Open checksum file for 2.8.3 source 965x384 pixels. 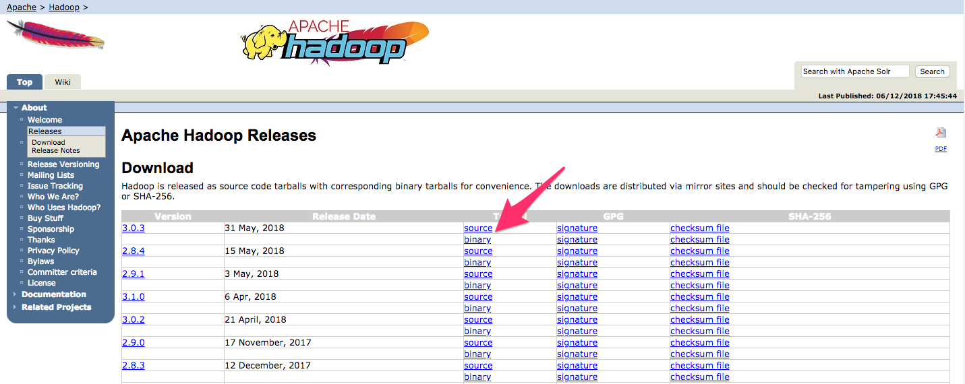[x=700, y=365]
